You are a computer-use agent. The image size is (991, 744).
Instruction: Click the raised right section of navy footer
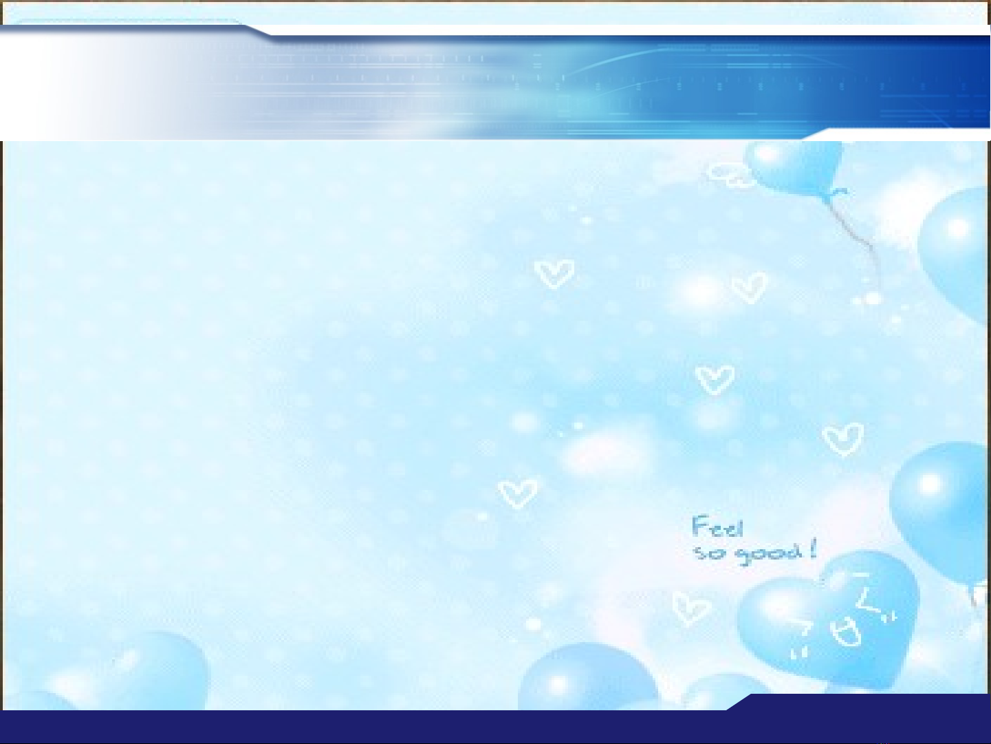(867, 705)
